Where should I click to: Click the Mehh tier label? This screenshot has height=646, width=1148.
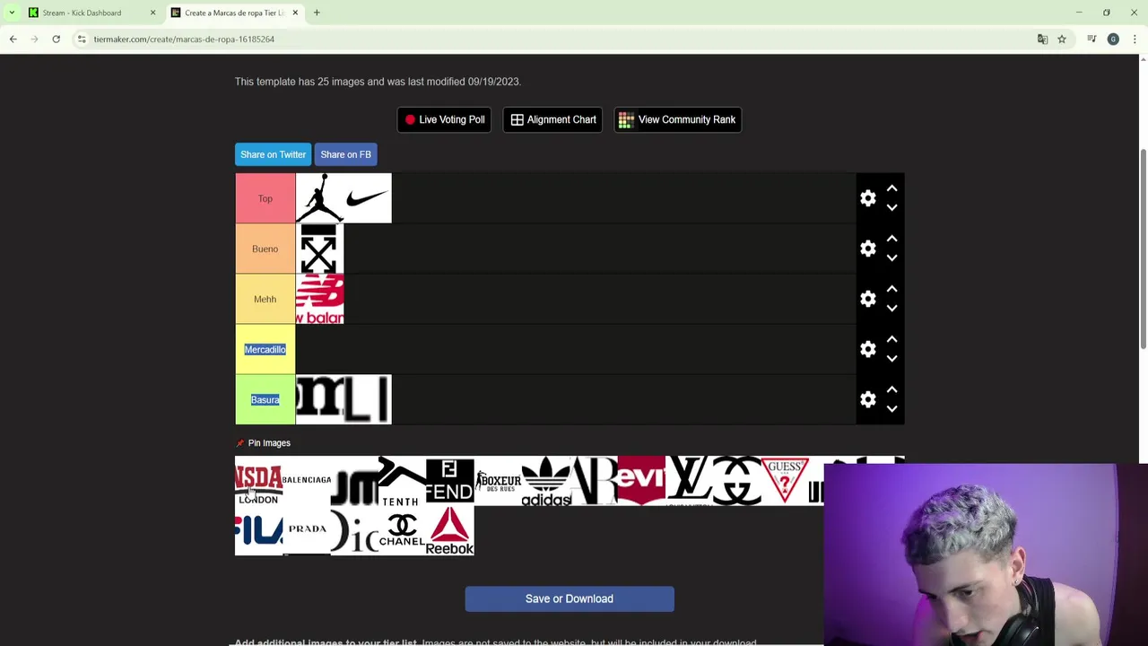[x=265, y=299]
